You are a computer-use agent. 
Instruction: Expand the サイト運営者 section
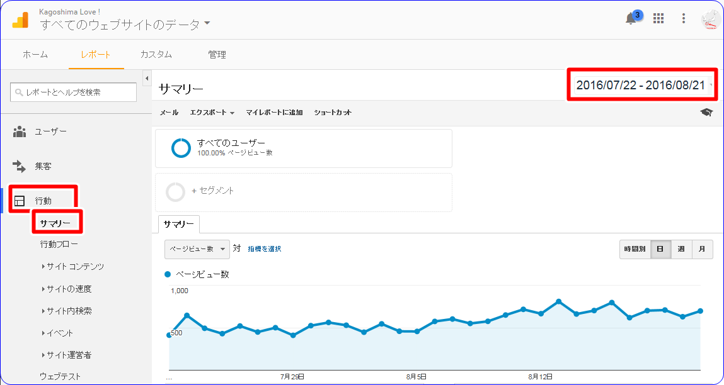pyautogui.click(x=67, y=355)
